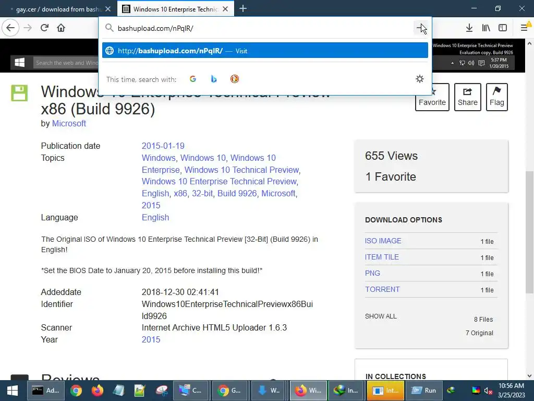This screenshot has width=534, height=401.
Task: Open the Library history and bookmarks icon
Action: coord(486,28)
